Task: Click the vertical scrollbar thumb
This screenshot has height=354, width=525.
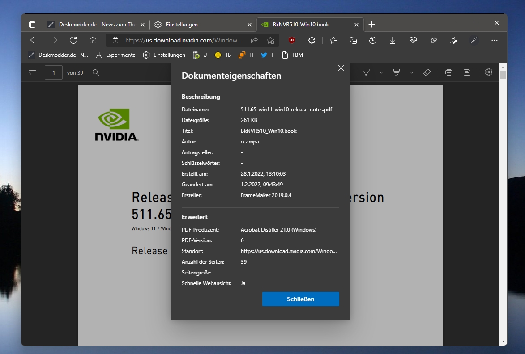Action: point(503,75)
